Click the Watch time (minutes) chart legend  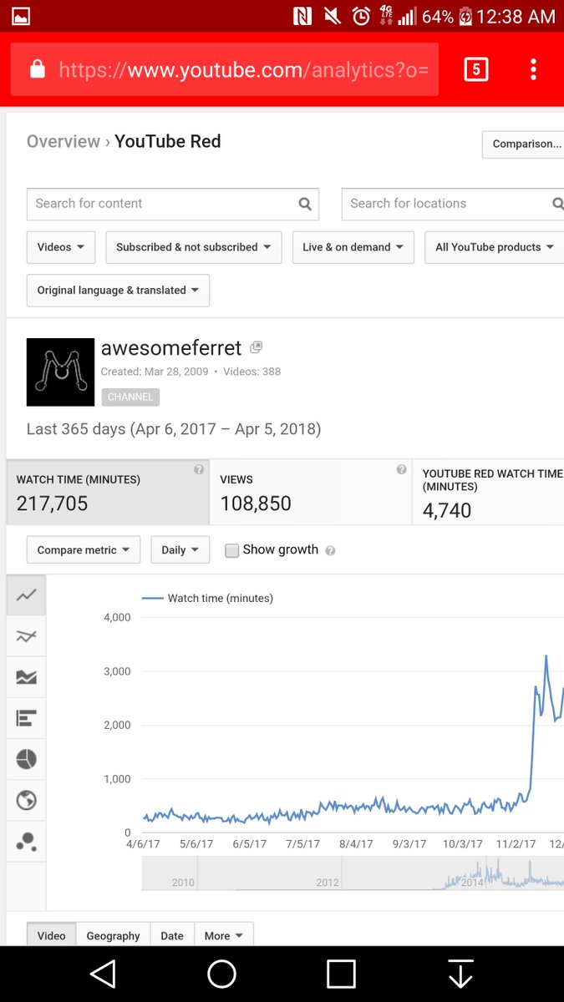[207, 598]
